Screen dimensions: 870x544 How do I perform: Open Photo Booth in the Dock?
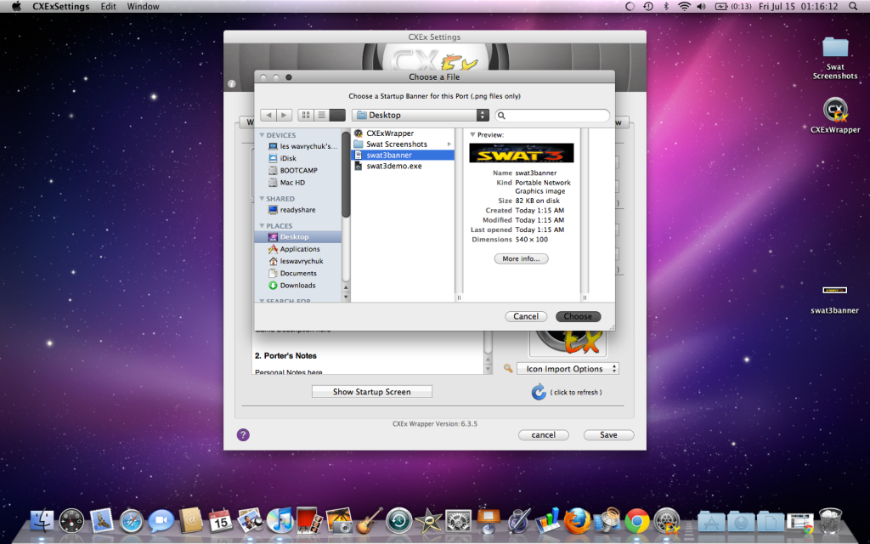[x=309, y=521]
